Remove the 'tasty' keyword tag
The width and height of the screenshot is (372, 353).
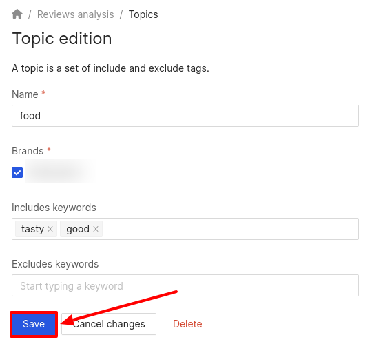tap(50, 229)
